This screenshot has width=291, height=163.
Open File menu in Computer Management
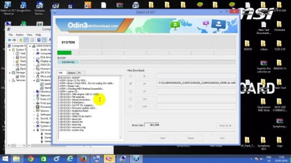(x=10, y=35)
